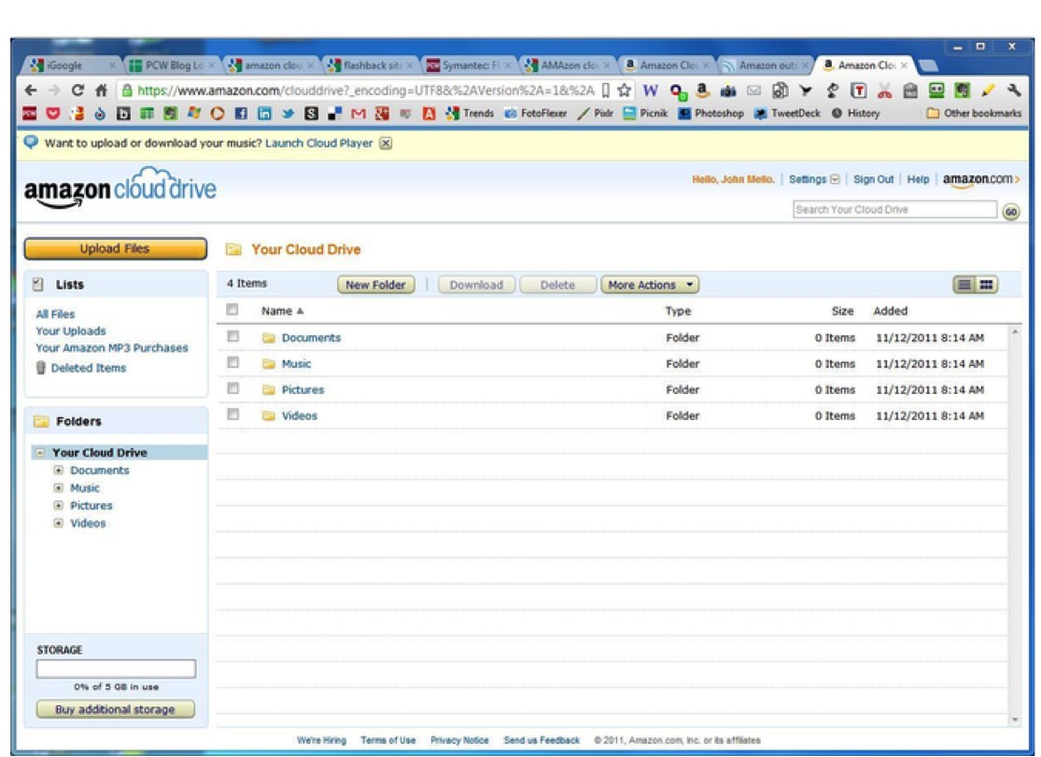1041x757 pixels.
Task: Open the Pixlr bookmark
Action: (x=596, y=114)
